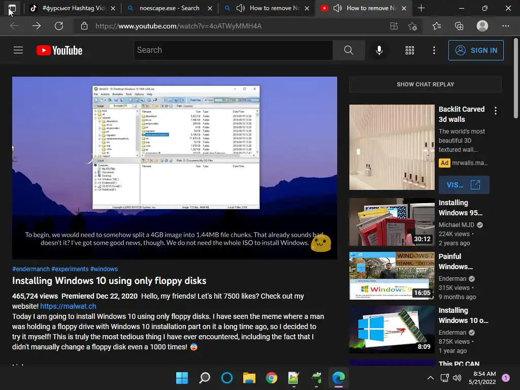Open Michael MJD channel name
Screen dimensions: 520x390
(x=457, y=225)
